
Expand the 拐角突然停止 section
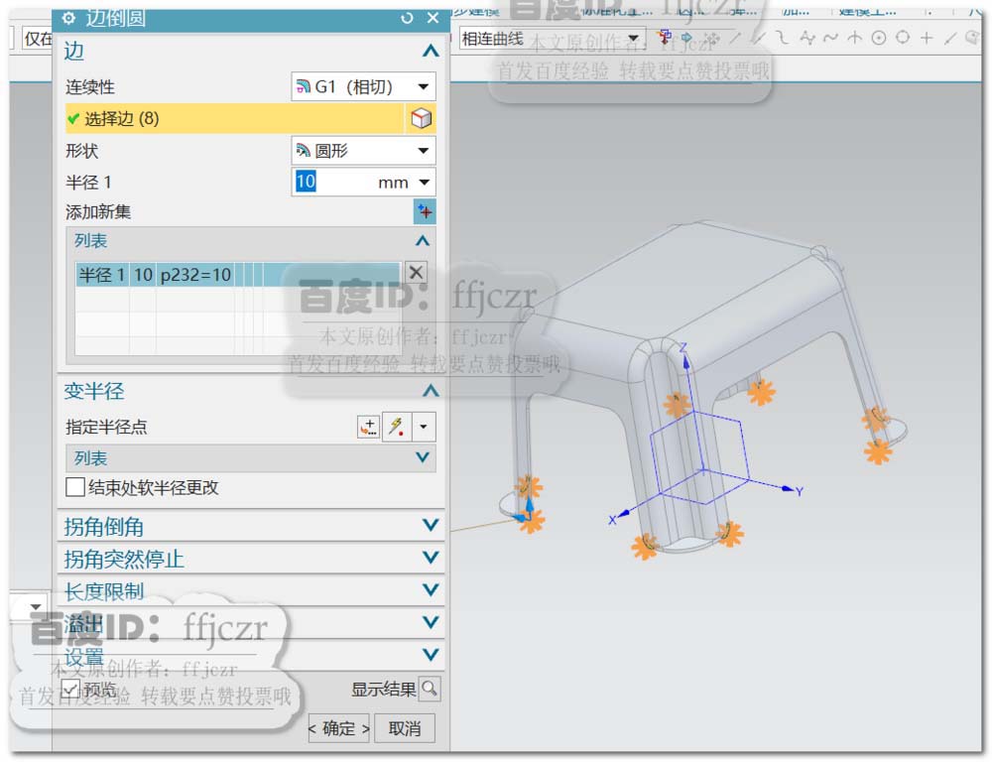[x=431, y=558]
